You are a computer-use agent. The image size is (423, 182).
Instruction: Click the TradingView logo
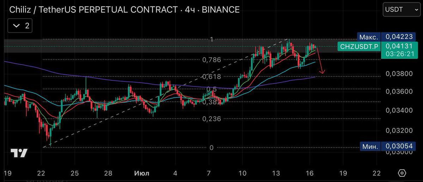click(x=19, y=153)
